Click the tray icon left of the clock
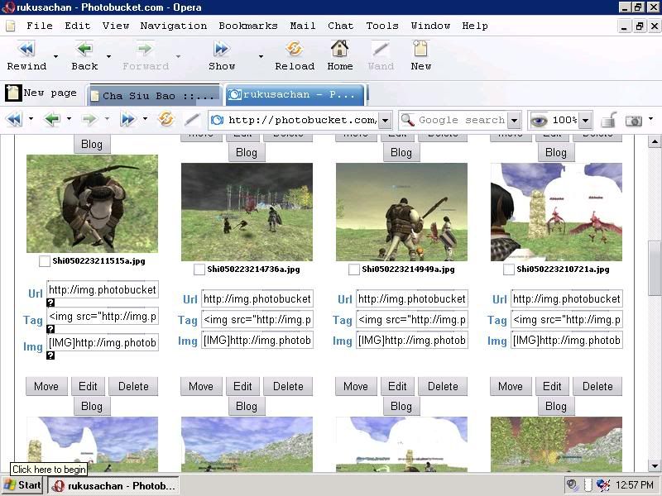Screen dimensions: 662x496 click(x=603, y=485)
